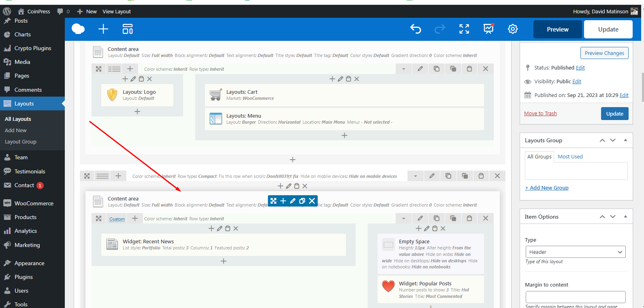Click the Margin to content input field
644x308 pixels.
tap(575, 297)
